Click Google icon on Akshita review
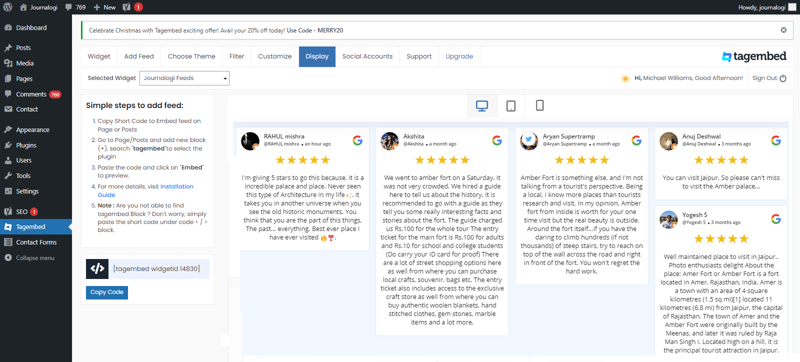Viewport: 800px width, 362px height. tap(497, 140)
